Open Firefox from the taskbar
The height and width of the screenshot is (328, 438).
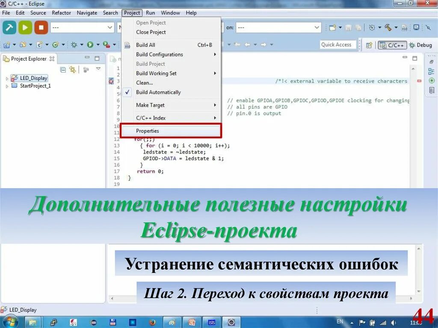click(153, 322)
